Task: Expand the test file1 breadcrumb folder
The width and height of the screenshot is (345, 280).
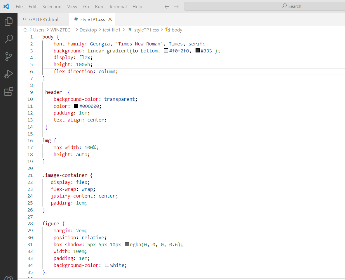Action: coord(111,30)
